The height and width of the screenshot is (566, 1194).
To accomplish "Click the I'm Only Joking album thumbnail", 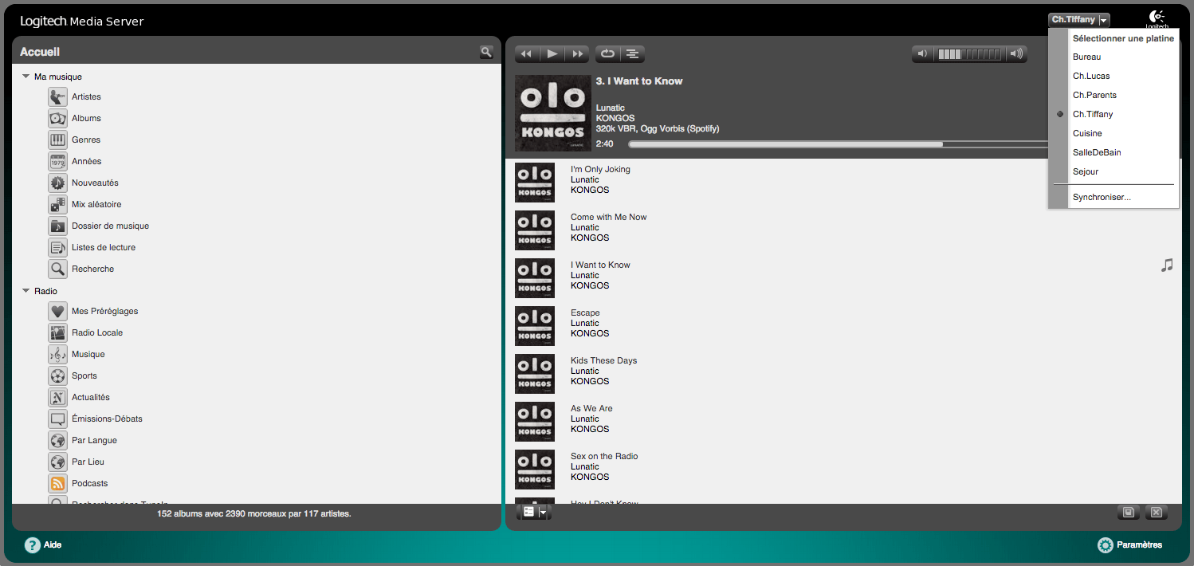I will click(x=535, y=183).
